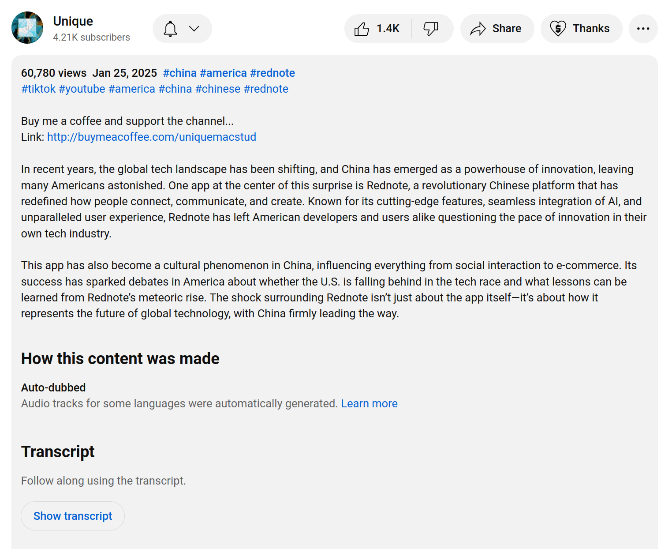The image size is (672, 549).
Task: Open the Unique channel name link
Action: [73, 21]
